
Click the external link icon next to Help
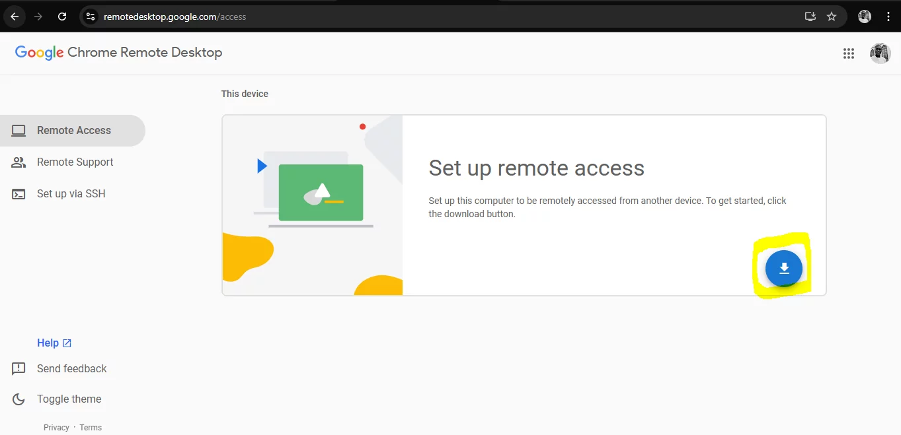[x=67, y=343]
